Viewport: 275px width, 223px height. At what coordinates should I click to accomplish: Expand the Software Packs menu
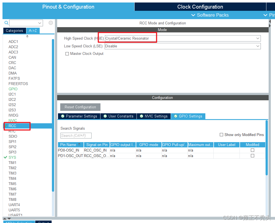210,15
